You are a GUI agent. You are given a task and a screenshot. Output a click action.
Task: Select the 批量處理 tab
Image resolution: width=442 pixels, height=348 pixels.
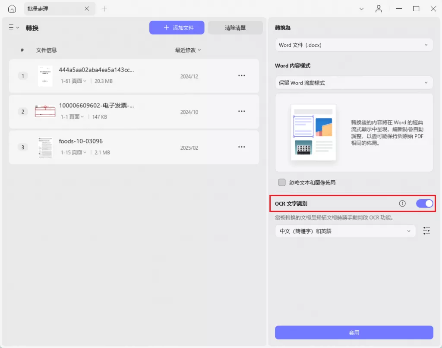60,9
